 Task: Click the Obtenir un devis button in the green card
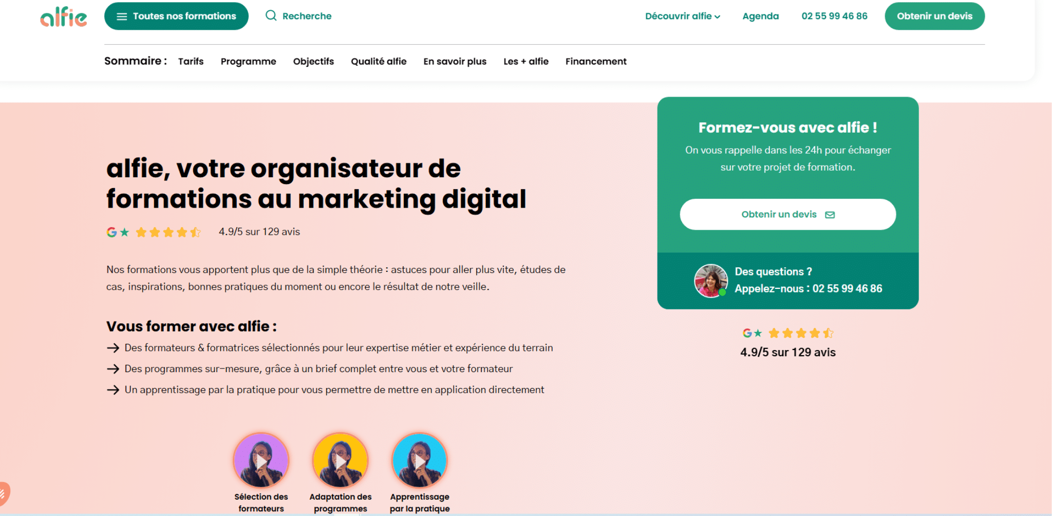pos(788,214)
